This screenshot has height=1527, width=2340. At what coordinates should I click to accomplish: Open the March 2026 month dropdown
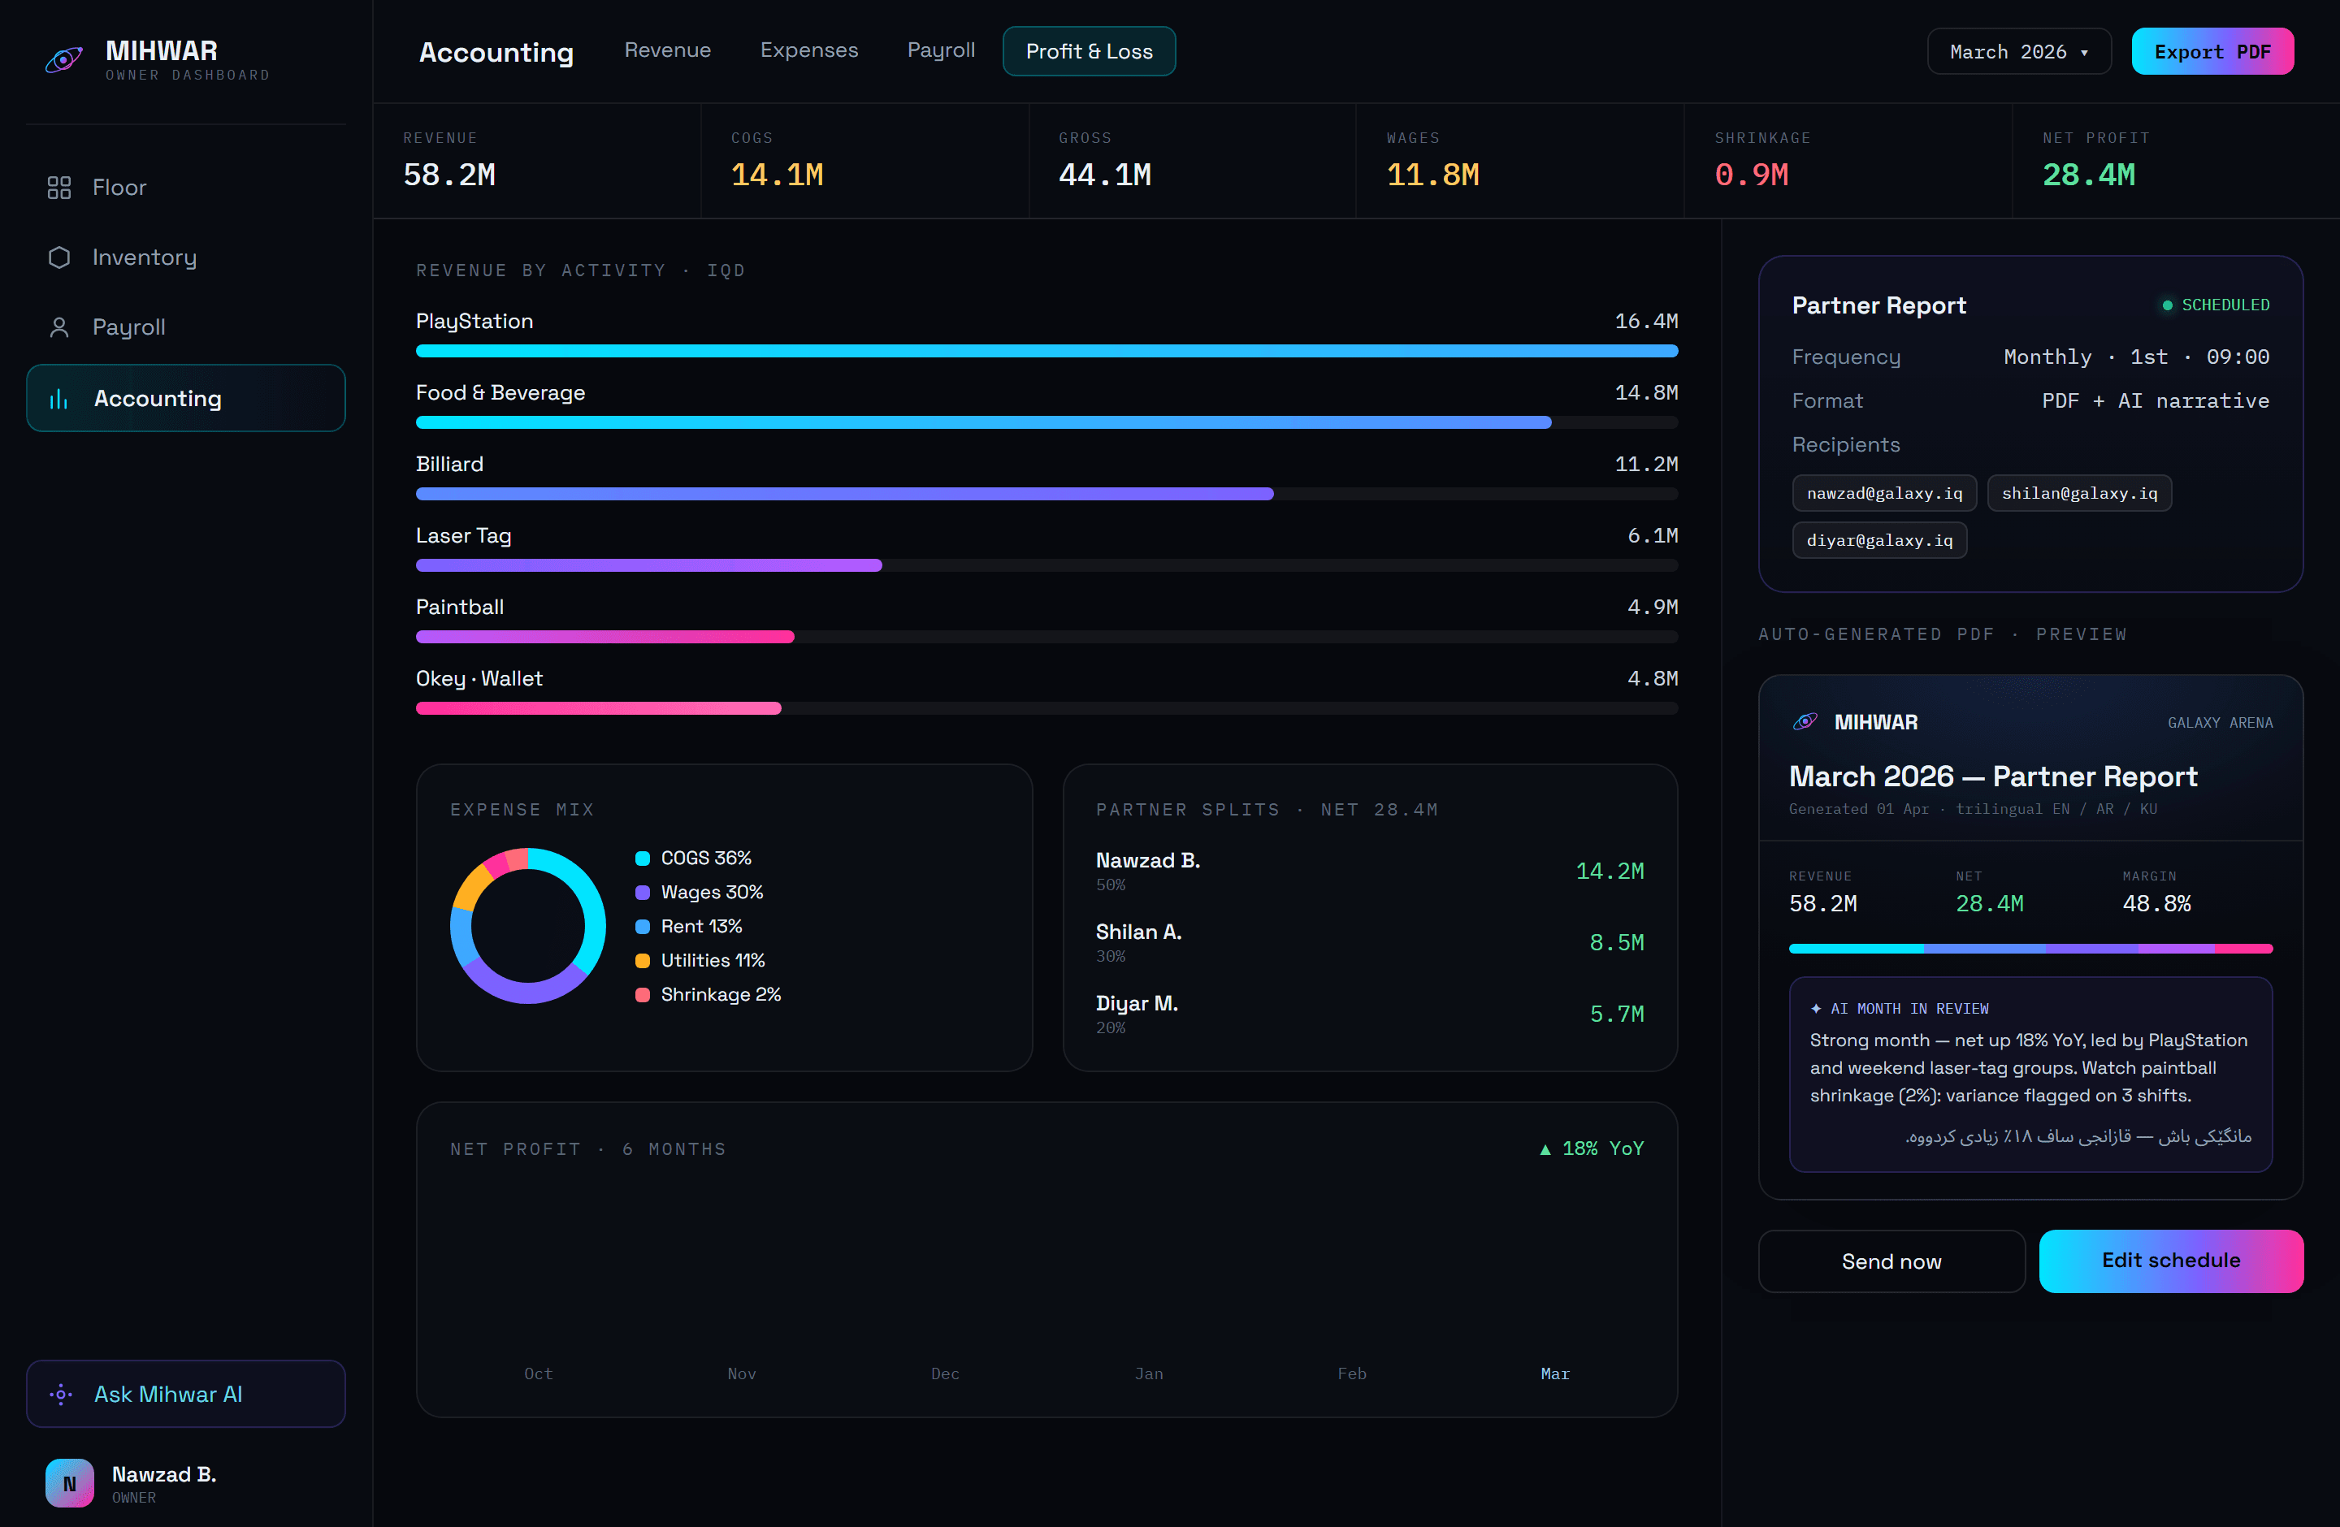click(2018, 51)
